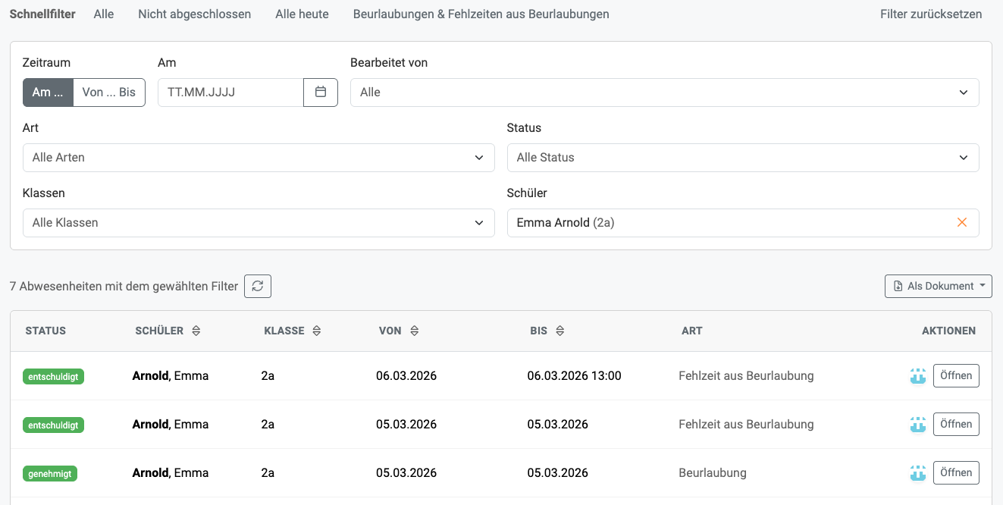Click blue icon in Beurlaubung row

(918, 473)
